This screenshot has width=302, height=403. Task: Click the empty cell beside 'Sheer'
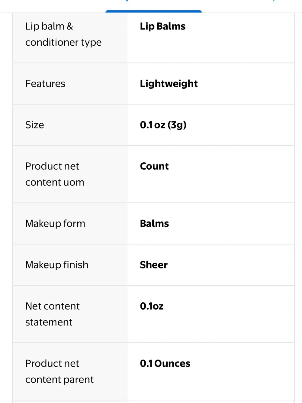[231, 265]
